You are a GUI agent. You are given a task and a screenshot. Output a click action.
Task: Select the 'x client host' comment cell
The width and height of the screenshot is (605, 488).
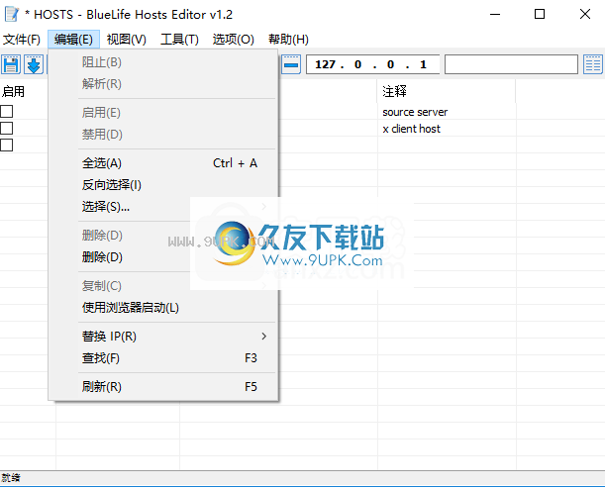[x=447, y=129]
